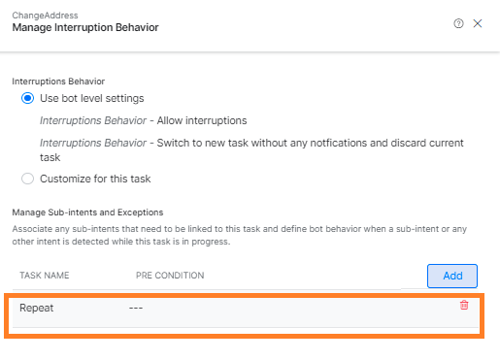Click the 'Customize for this task' label text
Image resolution: width=500 pixels, height=360 pixels.
pyautogui.click(x=95, y=179)
